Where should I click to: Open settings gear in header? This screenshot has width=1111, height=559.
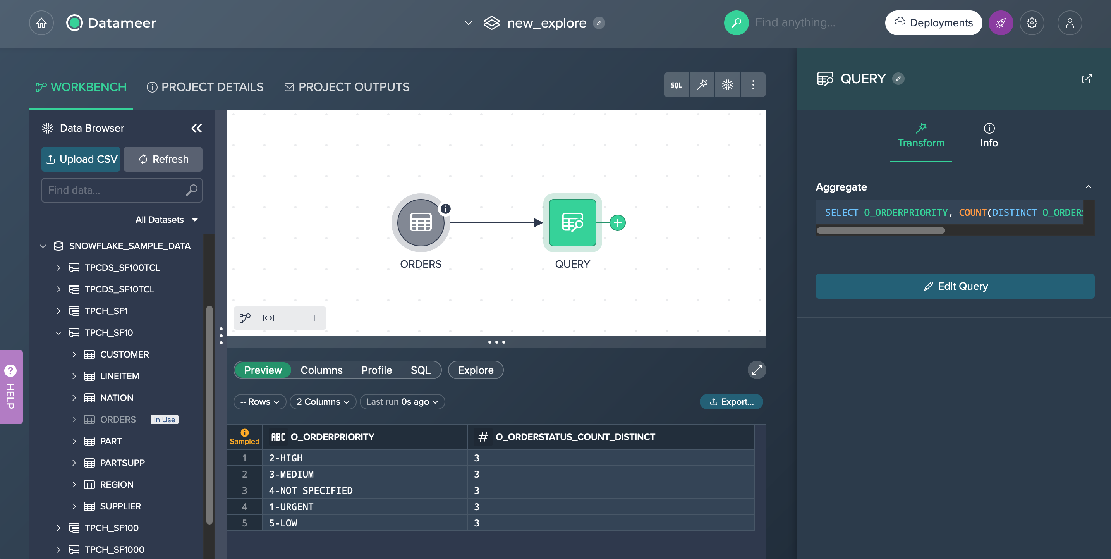click(1032, 23)
